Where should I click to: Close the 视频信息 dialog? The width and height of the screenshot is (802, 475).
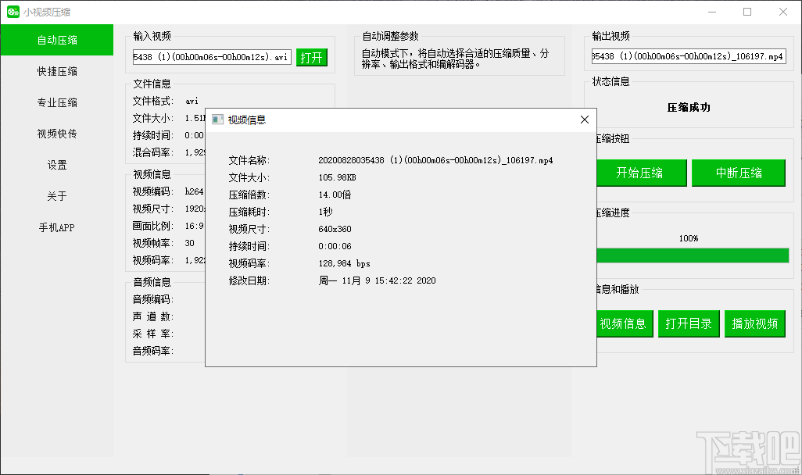[x=585, y=120]
